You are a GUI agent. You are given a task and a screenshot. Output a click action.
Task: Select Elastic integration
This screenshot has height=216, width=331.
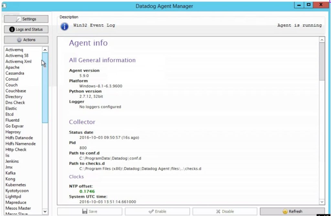pos(11,108)
